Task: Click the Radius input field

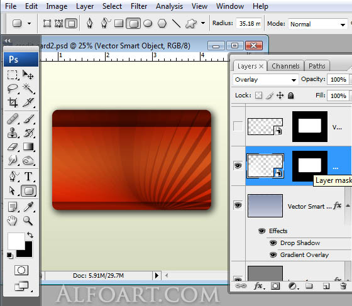Action: [x=249, y=23]
